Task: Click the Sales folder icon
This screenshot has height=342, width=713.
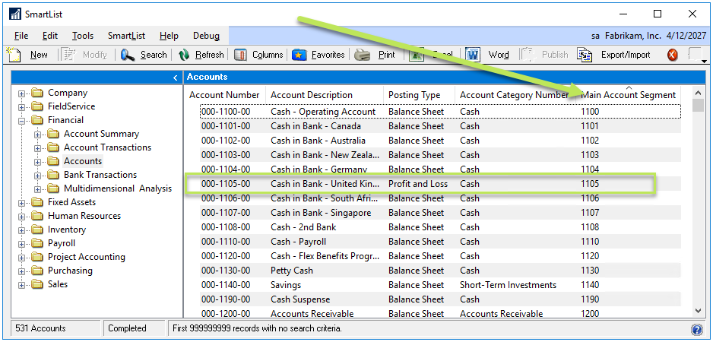Action: pyautogui.click(x=37, y=284)
